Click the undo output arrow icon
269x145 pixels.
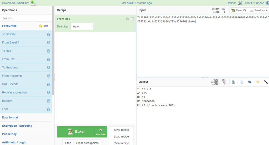point(258,82)
